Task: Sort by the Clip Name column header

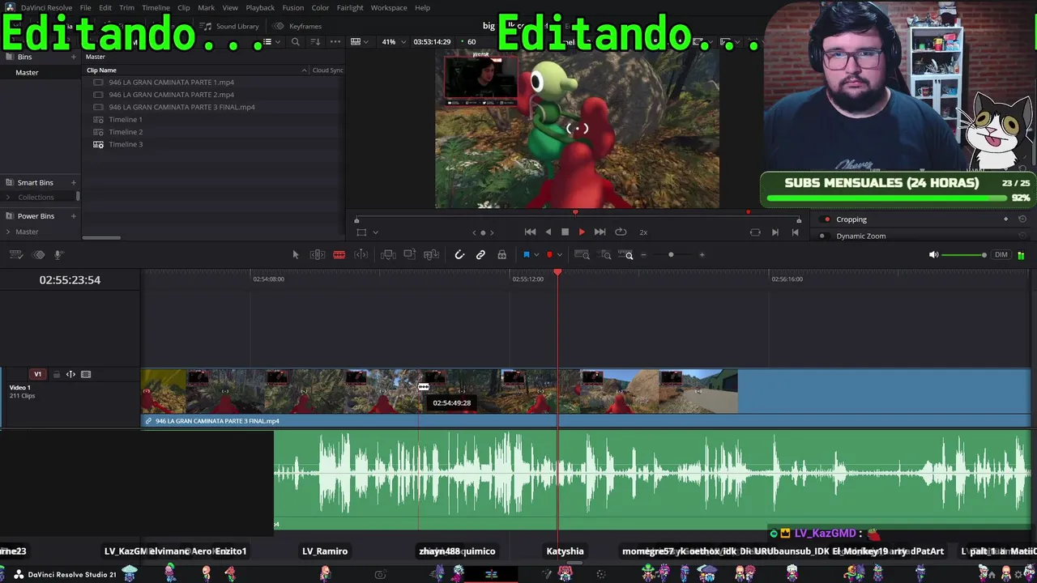Action: pos(102,70)
